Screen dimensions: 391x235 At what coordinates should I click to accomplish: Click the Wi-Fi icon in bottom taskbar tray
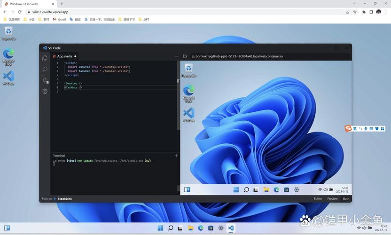click(x=359, y=228)
